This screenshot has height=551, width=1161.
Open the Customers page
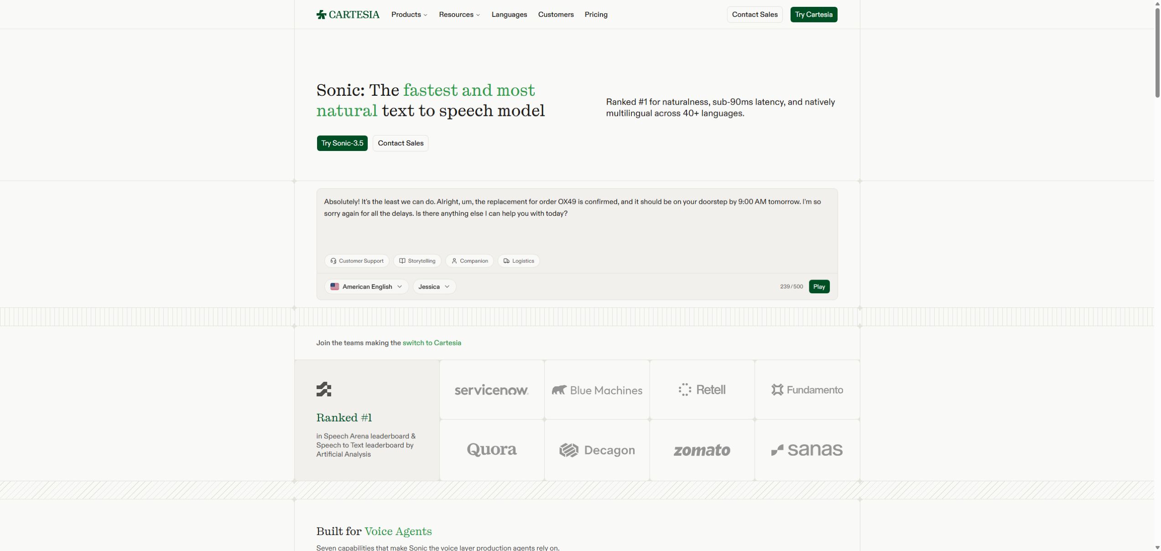click(556, 15)
